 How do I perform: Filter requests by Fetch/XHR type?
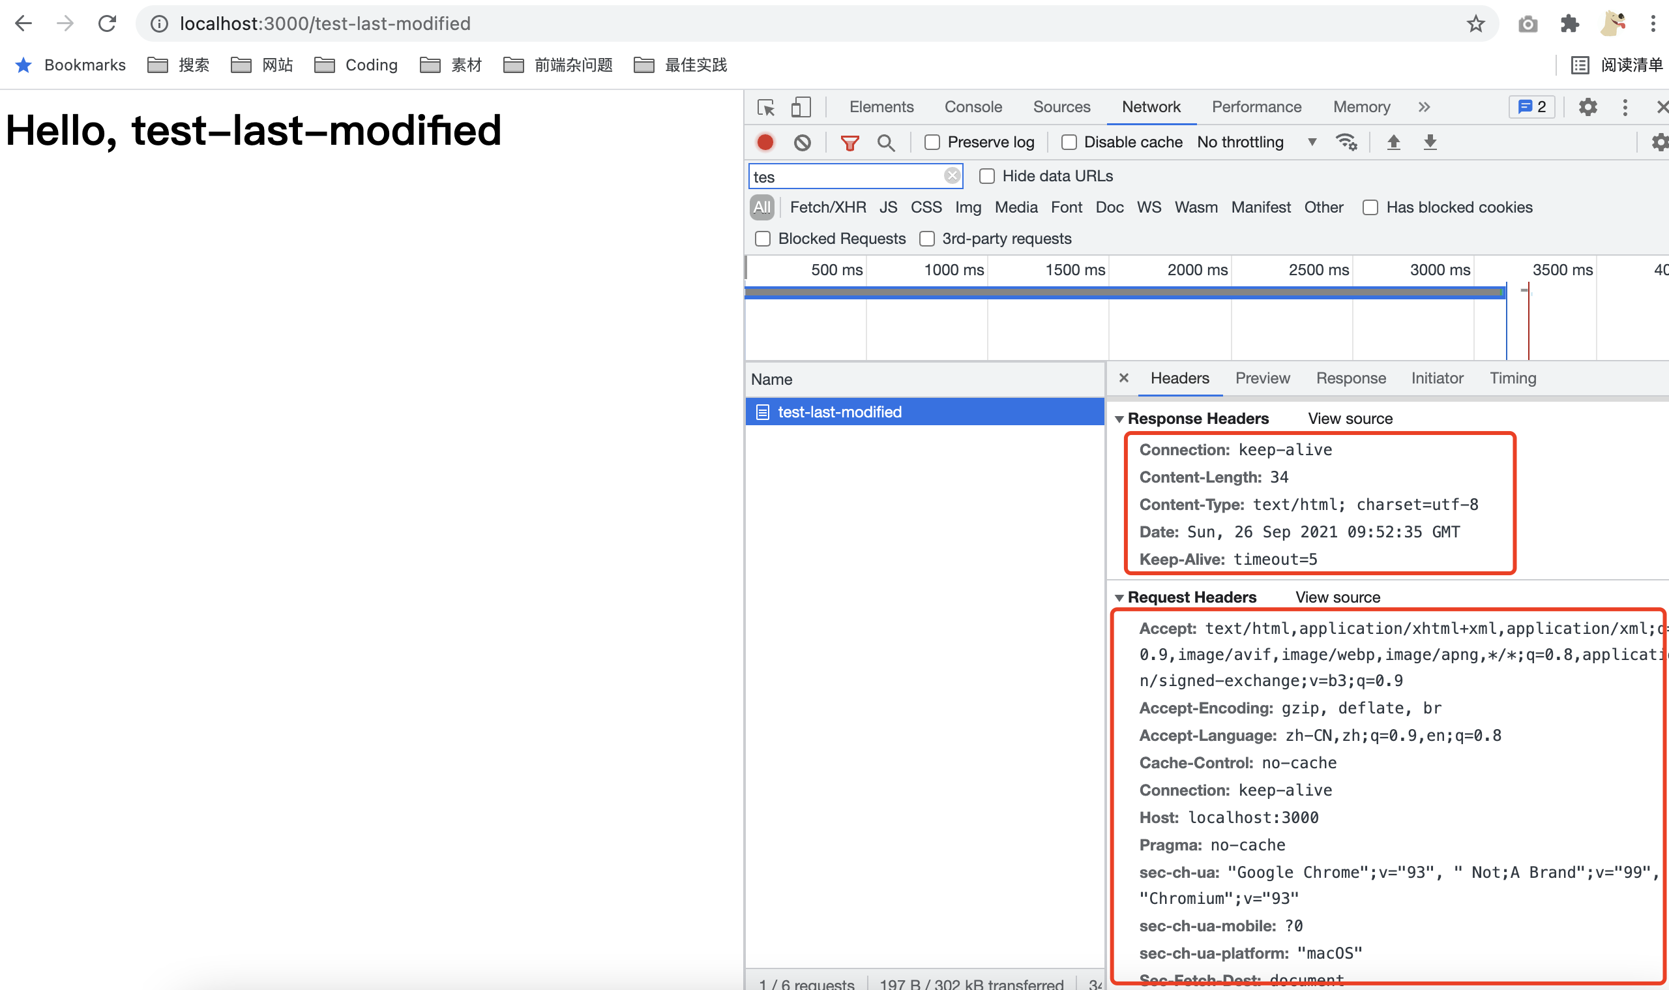pyautogui.click(x=827, y=207)
